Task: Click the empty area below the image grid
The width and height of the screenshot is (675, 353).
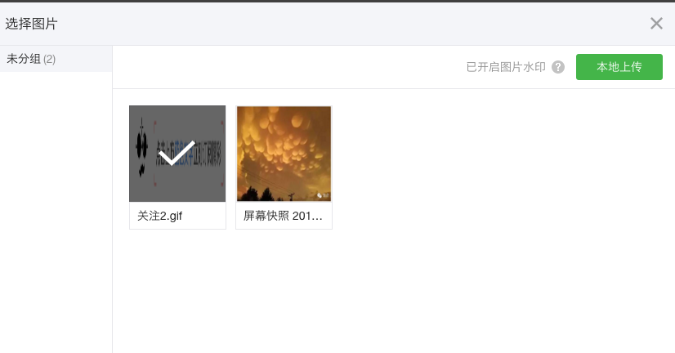Action: point(393,293)
